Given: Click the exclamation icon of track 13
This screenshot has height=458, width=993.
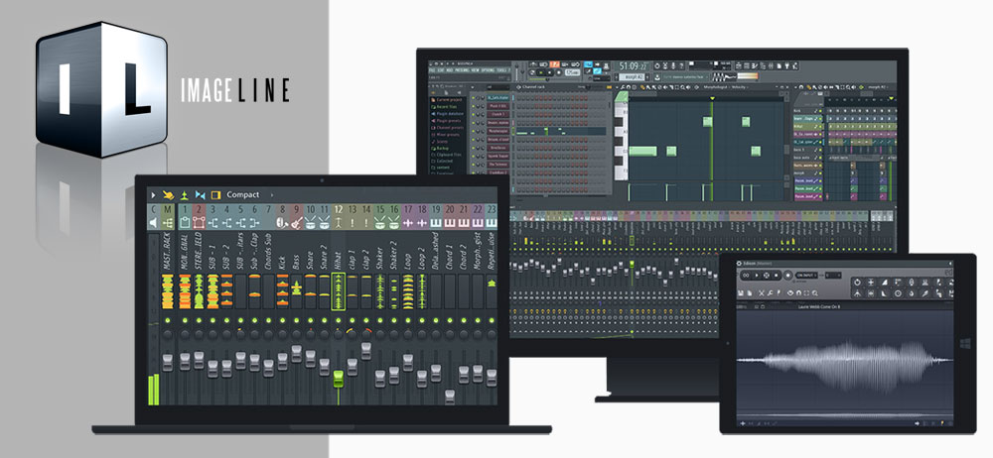Looking at the screenshot, I should pos(353,223).
